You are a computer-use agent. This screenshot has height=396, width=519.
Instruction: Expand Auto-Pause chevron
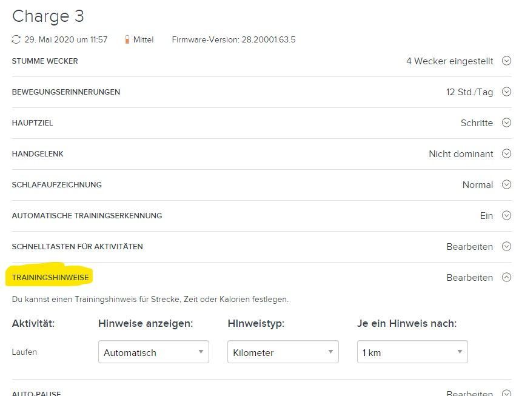tap(506, 393)
